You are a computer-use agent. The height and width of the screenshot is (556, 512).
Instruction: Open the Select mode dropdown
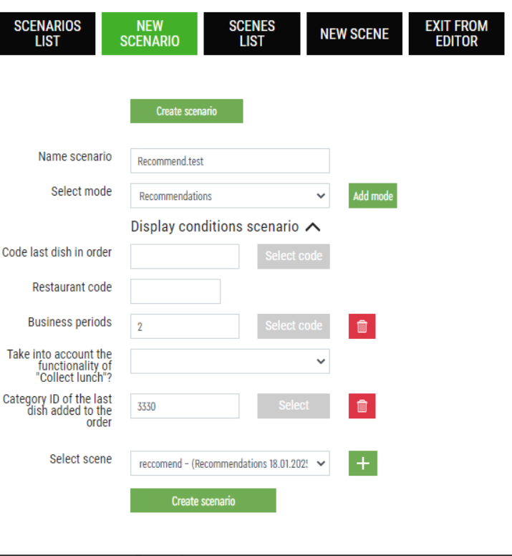tap(230, 196)
